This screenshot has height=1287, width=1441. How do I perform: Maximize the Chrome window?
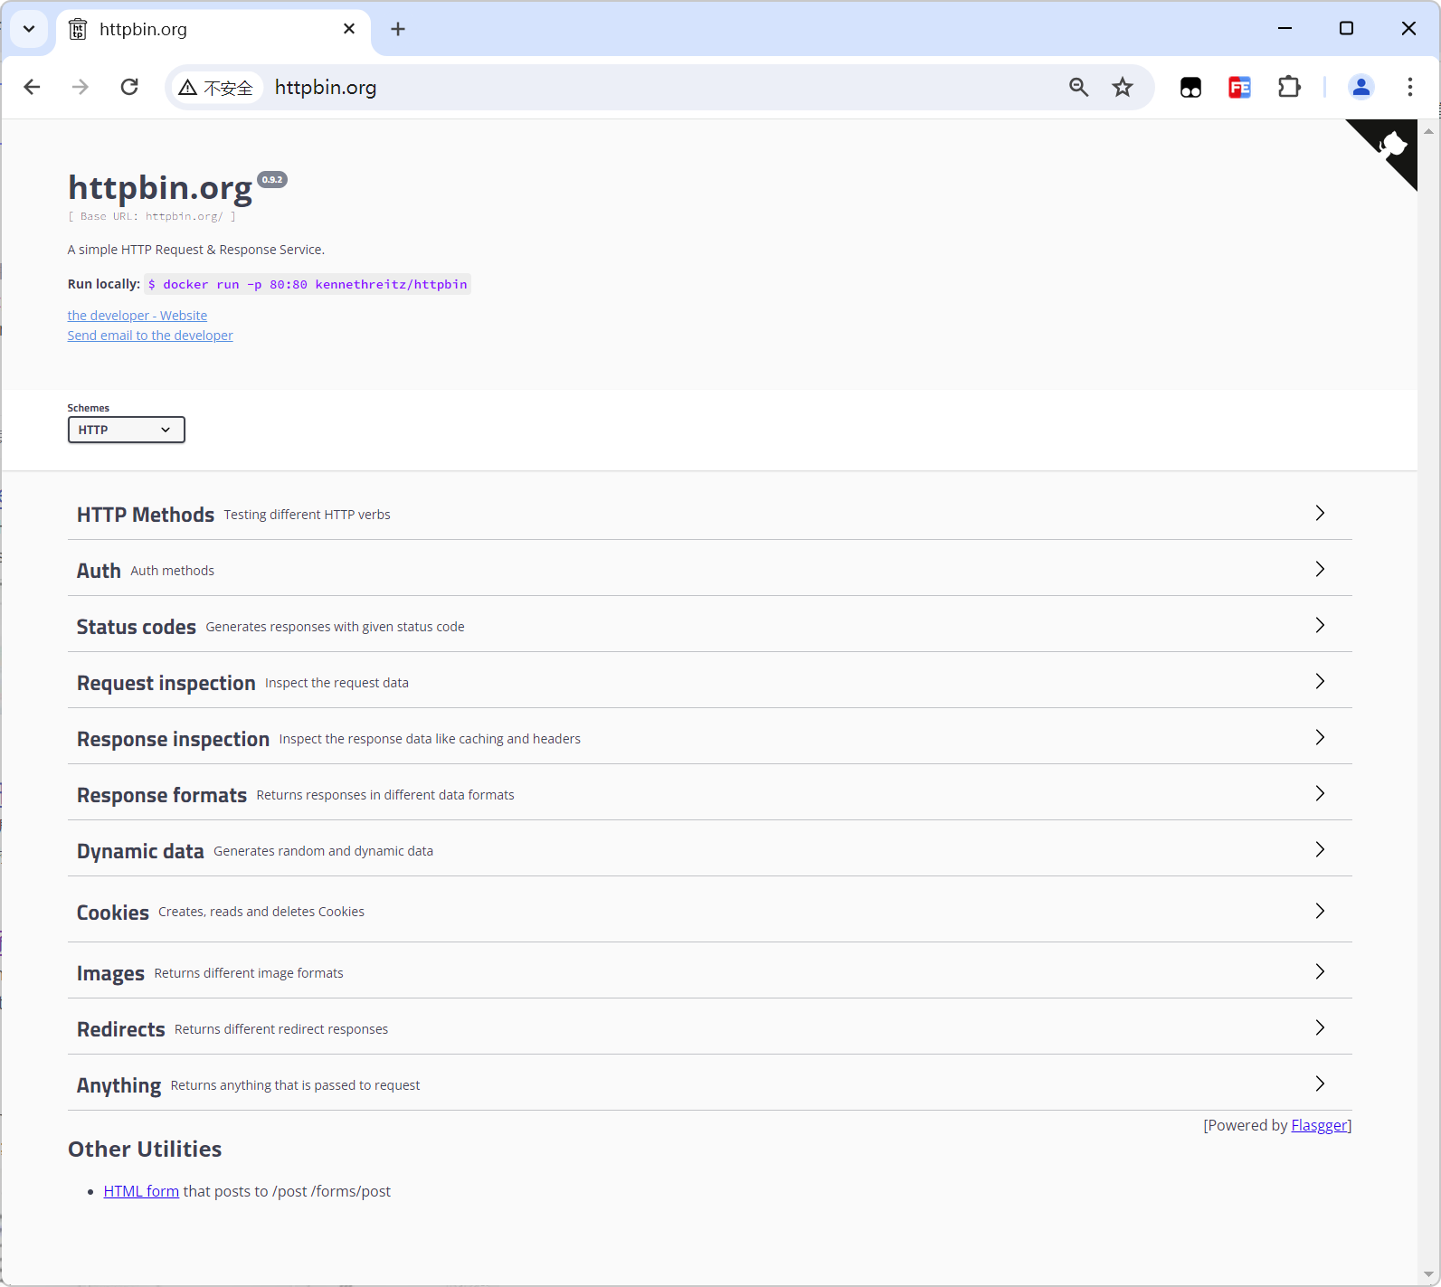tap(1346, 29)
